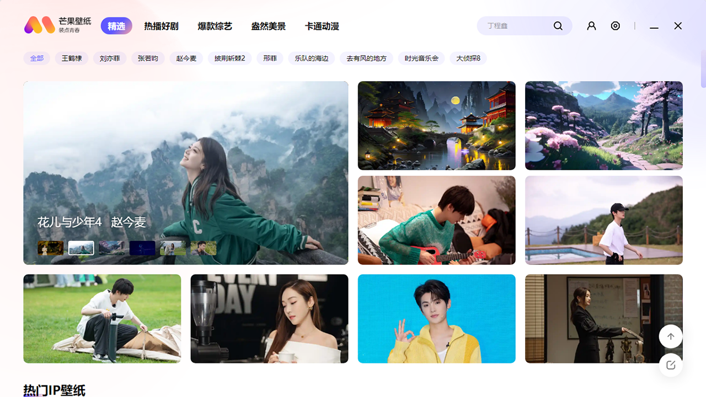This screenshot has height=397, width=706.
Task: Filter by the 乐队的海边 tag
Action: pos(312,58)
